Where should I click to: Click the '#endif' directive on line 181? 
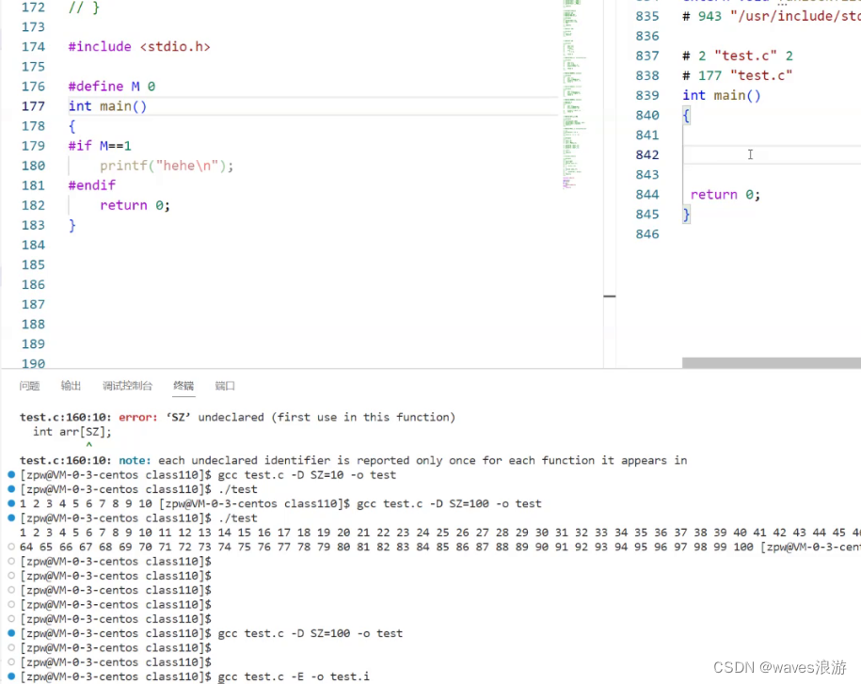point(91,185)
